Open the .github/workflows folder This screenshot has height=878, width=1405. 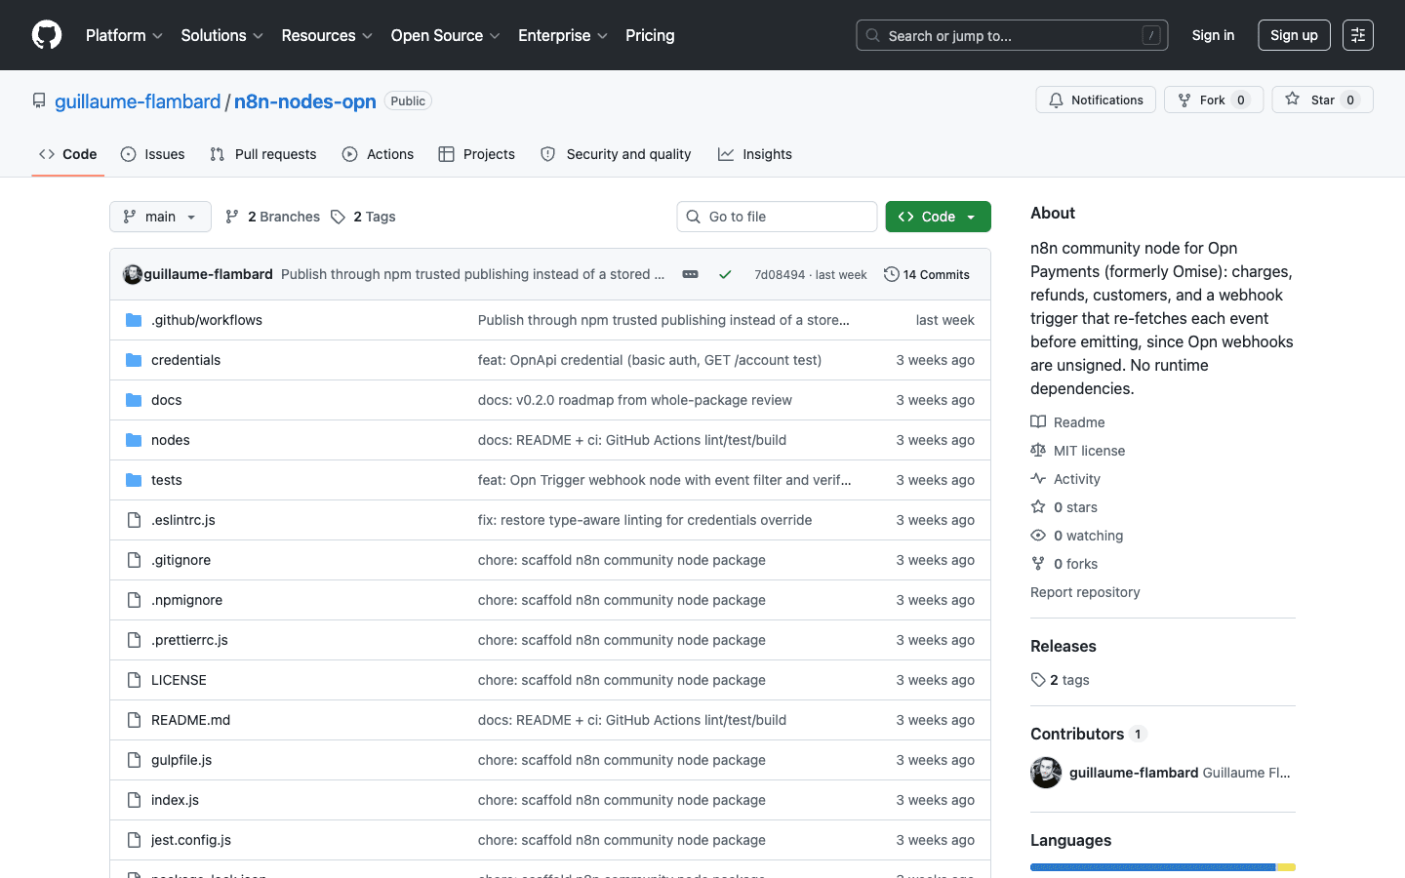pos(207,320)
